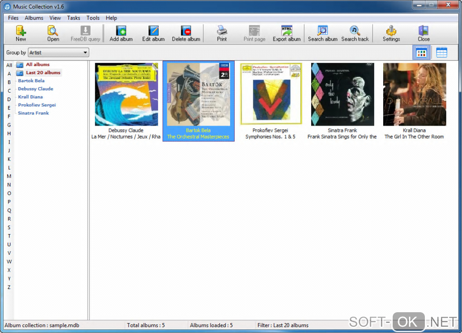Click the Bartok Orchestral Masterpieces cover
Screen dimensions: 462x333
[x=198, y=94]
